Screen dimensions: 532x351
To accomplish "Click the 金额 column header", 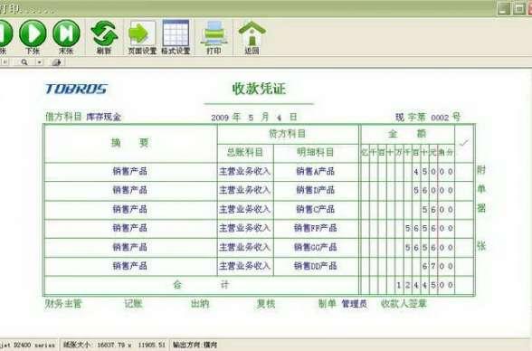I will (x=407, y=134).
